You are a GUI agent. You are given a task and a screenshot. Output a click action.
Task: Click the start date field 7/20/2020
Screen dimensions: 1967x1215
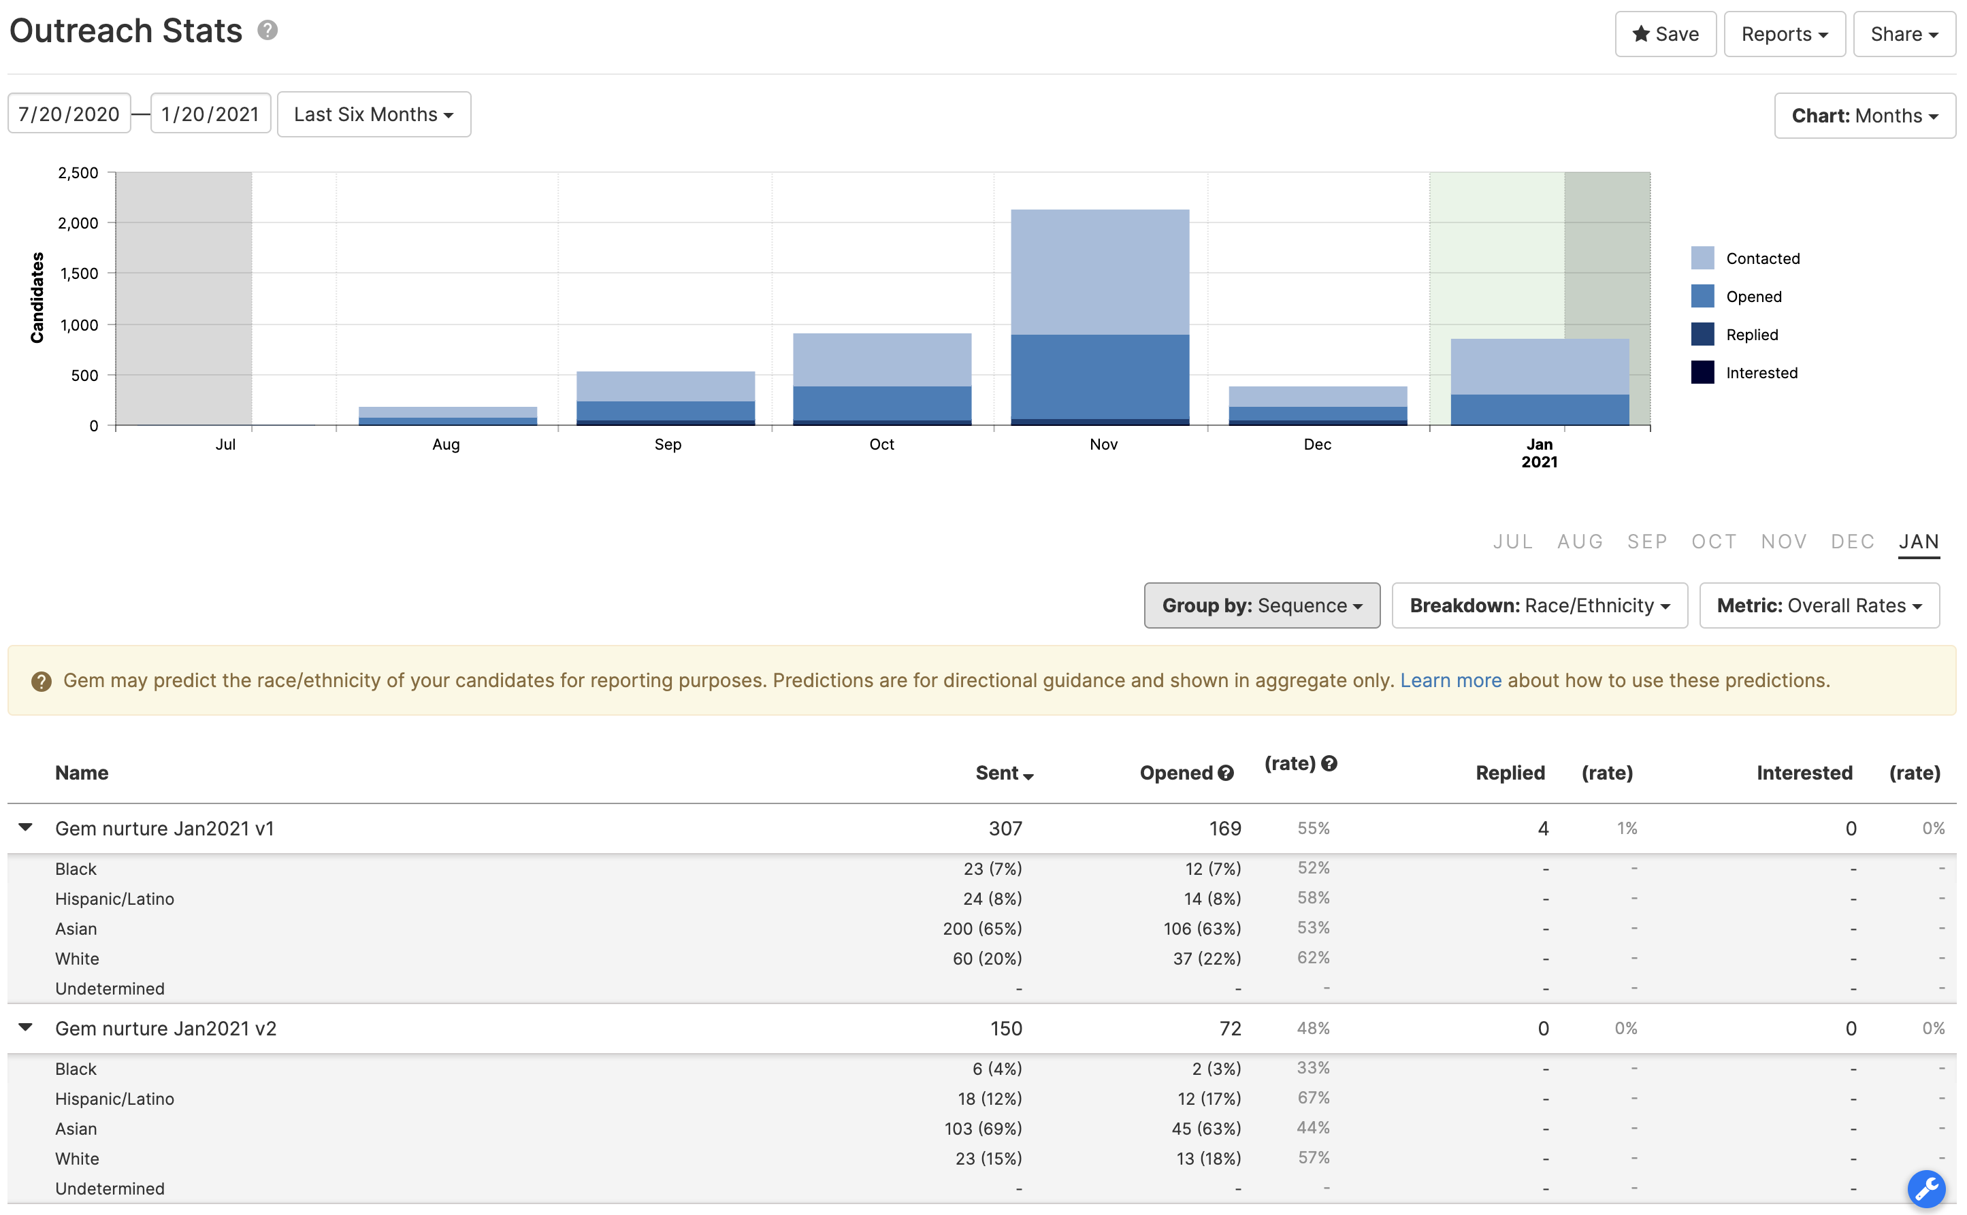click(69, 115)
